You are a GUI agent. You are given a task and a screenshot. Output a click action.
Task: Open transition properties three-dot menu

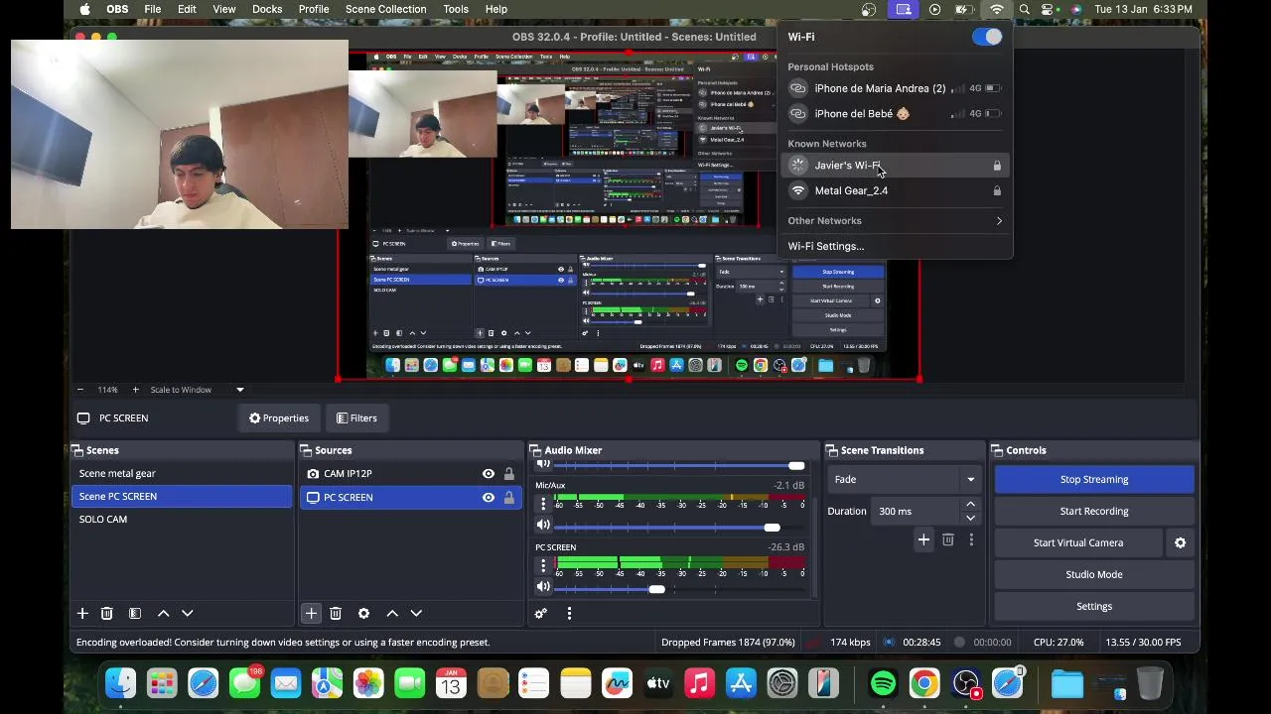pyautogui.click(x=971, y=539)
